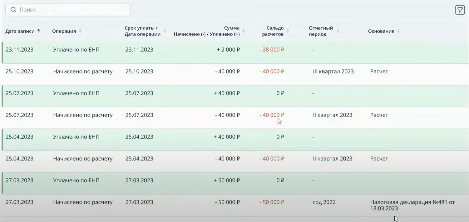Click the Дата записи column header
469x222 pixels.
20,31
